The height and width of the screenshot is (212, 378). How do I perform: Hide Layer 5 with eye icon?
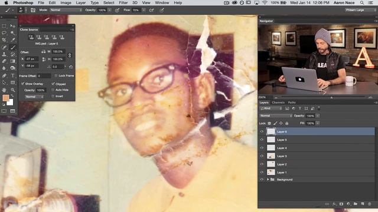[x=262, y=140]
